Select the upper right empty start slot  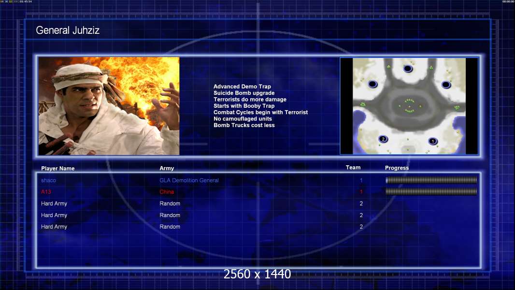pos(446,85)
